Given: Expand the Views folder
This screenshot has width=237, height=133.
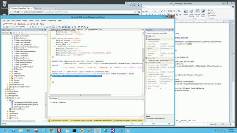Looking at the screenshot, I should [10, 71].
